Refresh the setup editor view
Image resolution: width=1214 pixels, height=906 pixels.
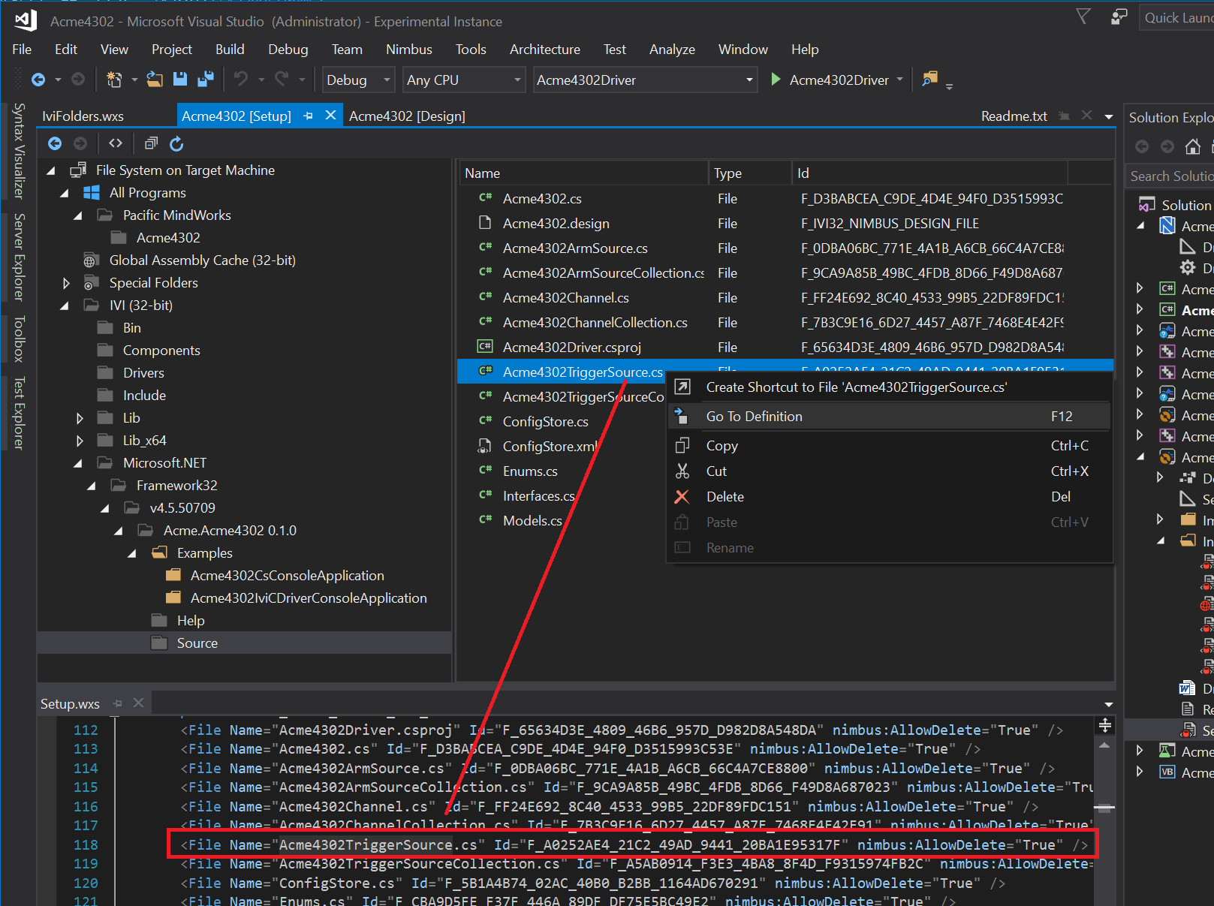point(176,143)
